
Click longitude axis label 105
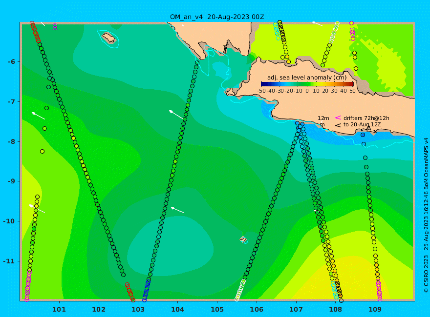tap(217, 310)
